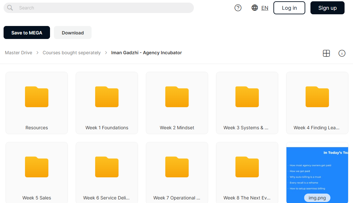The image size is (353, 203).
Task: Open the Week 2 Mindset folder icon
Action: (177, 97)
